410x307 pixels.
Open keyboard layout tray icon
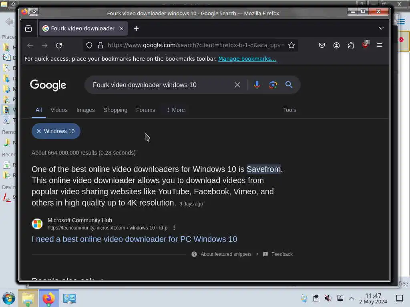(x=340, y=298)
